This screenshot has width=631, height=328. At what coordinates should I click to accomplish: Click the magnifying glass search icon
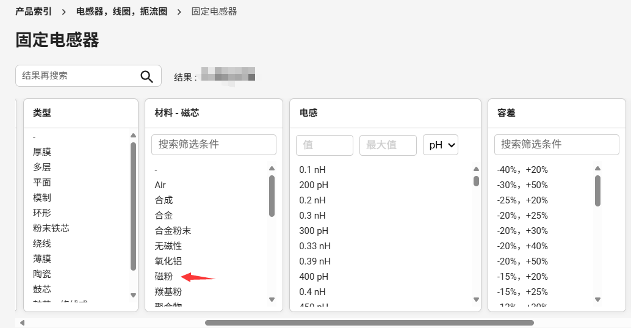[146, 76]
